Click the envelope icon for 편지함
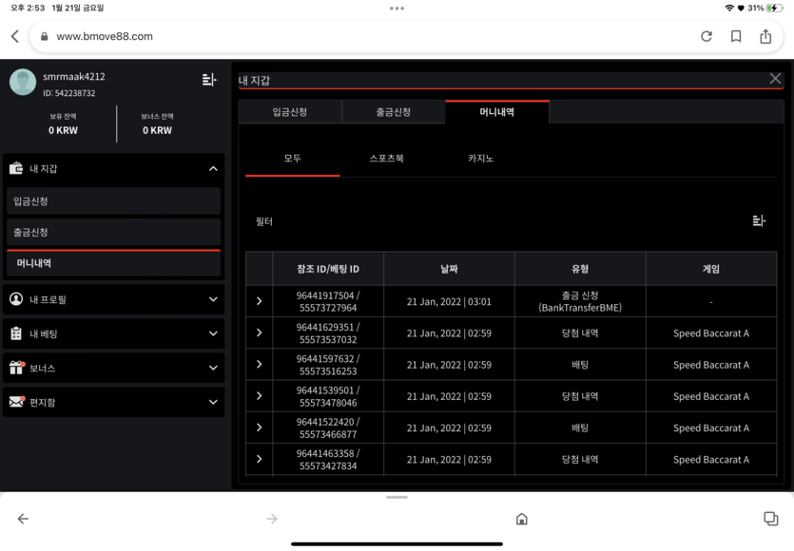The height and width of the screenshot is (551, 794). 16,402
